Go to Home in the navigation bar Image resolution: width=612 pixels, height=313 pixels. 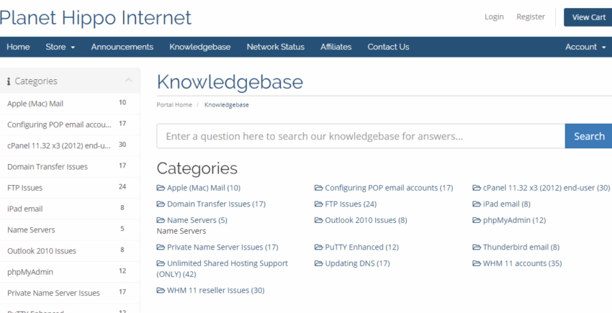(18, 47)
